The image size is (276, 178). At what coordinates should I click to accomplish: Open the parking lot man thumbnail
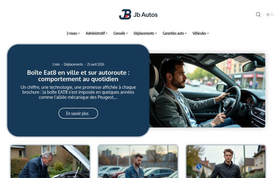pos(138,161)
